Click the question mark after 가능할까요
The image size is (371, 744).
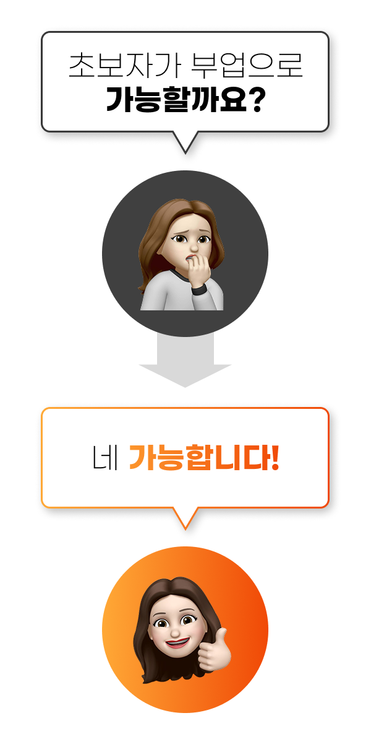tap(255, 100)
